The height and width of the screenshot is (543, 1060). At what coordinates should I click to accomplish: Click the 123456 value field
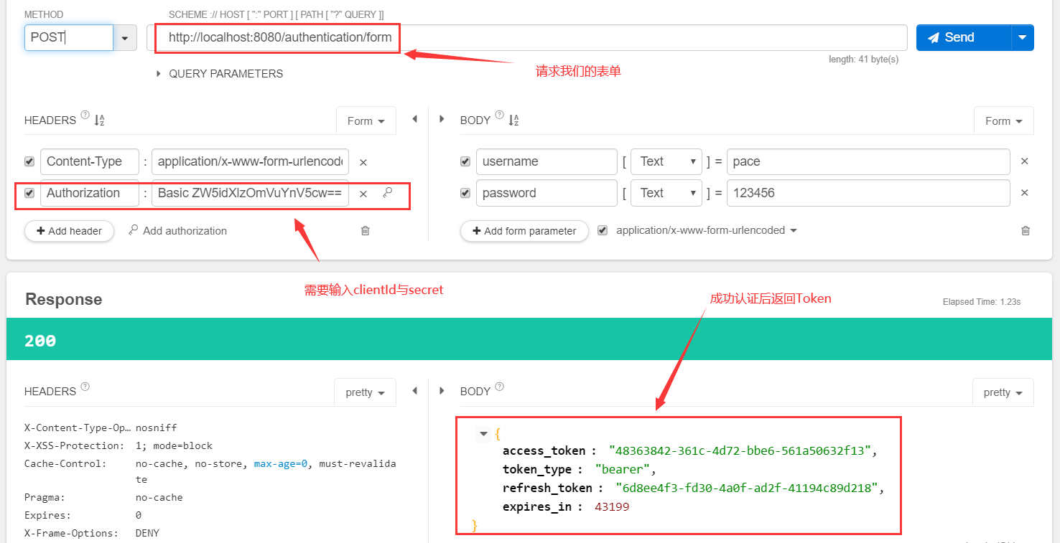tap(868, 193)
